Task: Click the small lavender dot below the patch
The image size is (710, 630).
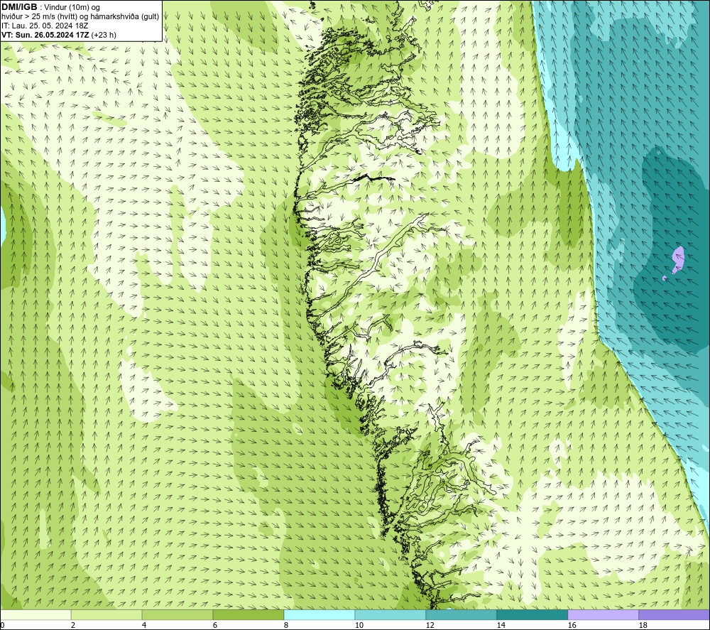Action: point(665,278)
